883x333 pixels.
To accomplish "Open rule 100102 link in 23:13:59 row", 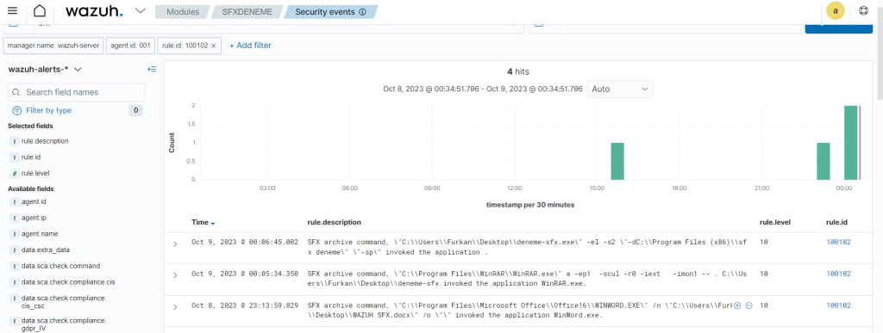I will [x=838, y=305].
